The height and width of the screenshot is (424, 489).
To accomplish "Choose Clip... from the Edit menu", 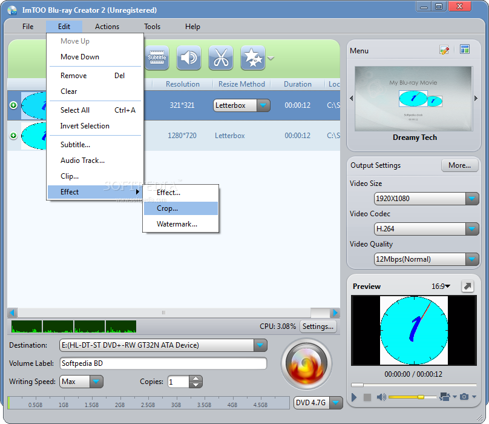I will point(95,176).
